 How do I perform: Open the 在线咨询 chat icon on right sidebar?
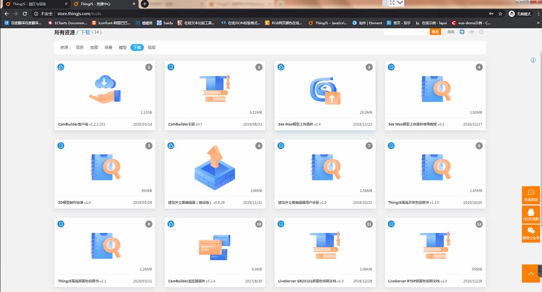(531, 195)
